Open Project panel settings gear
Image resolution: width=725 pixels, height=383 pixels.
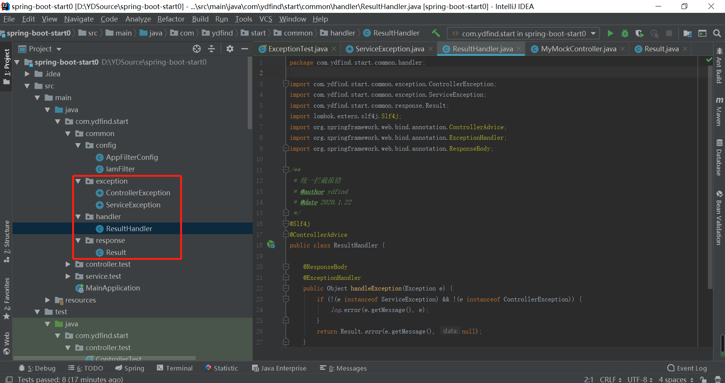[x=230, y=49]
